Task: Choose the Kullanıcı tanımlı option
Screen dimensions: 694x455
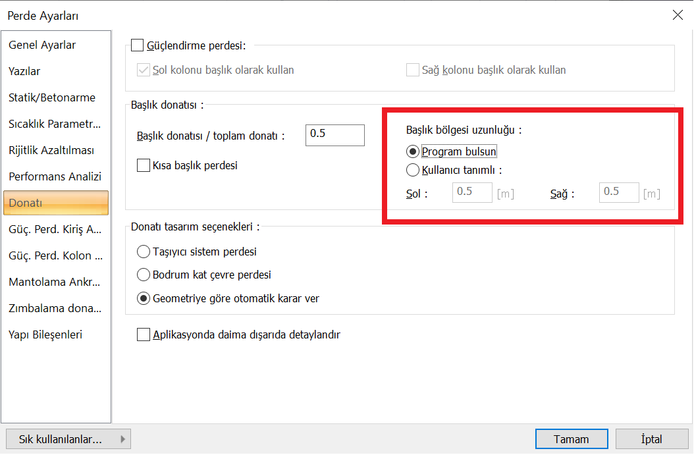Action: click(413, 170)
